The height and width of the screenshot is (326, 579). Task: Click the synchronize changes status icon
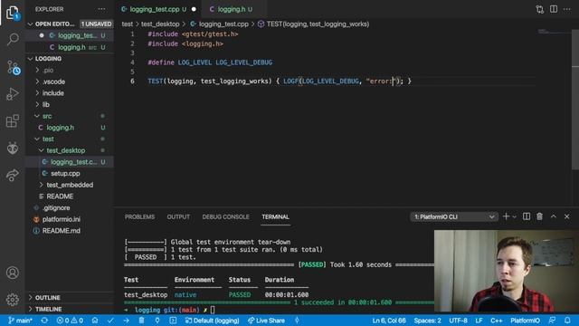pyautogui.click(x=44, y=321)
